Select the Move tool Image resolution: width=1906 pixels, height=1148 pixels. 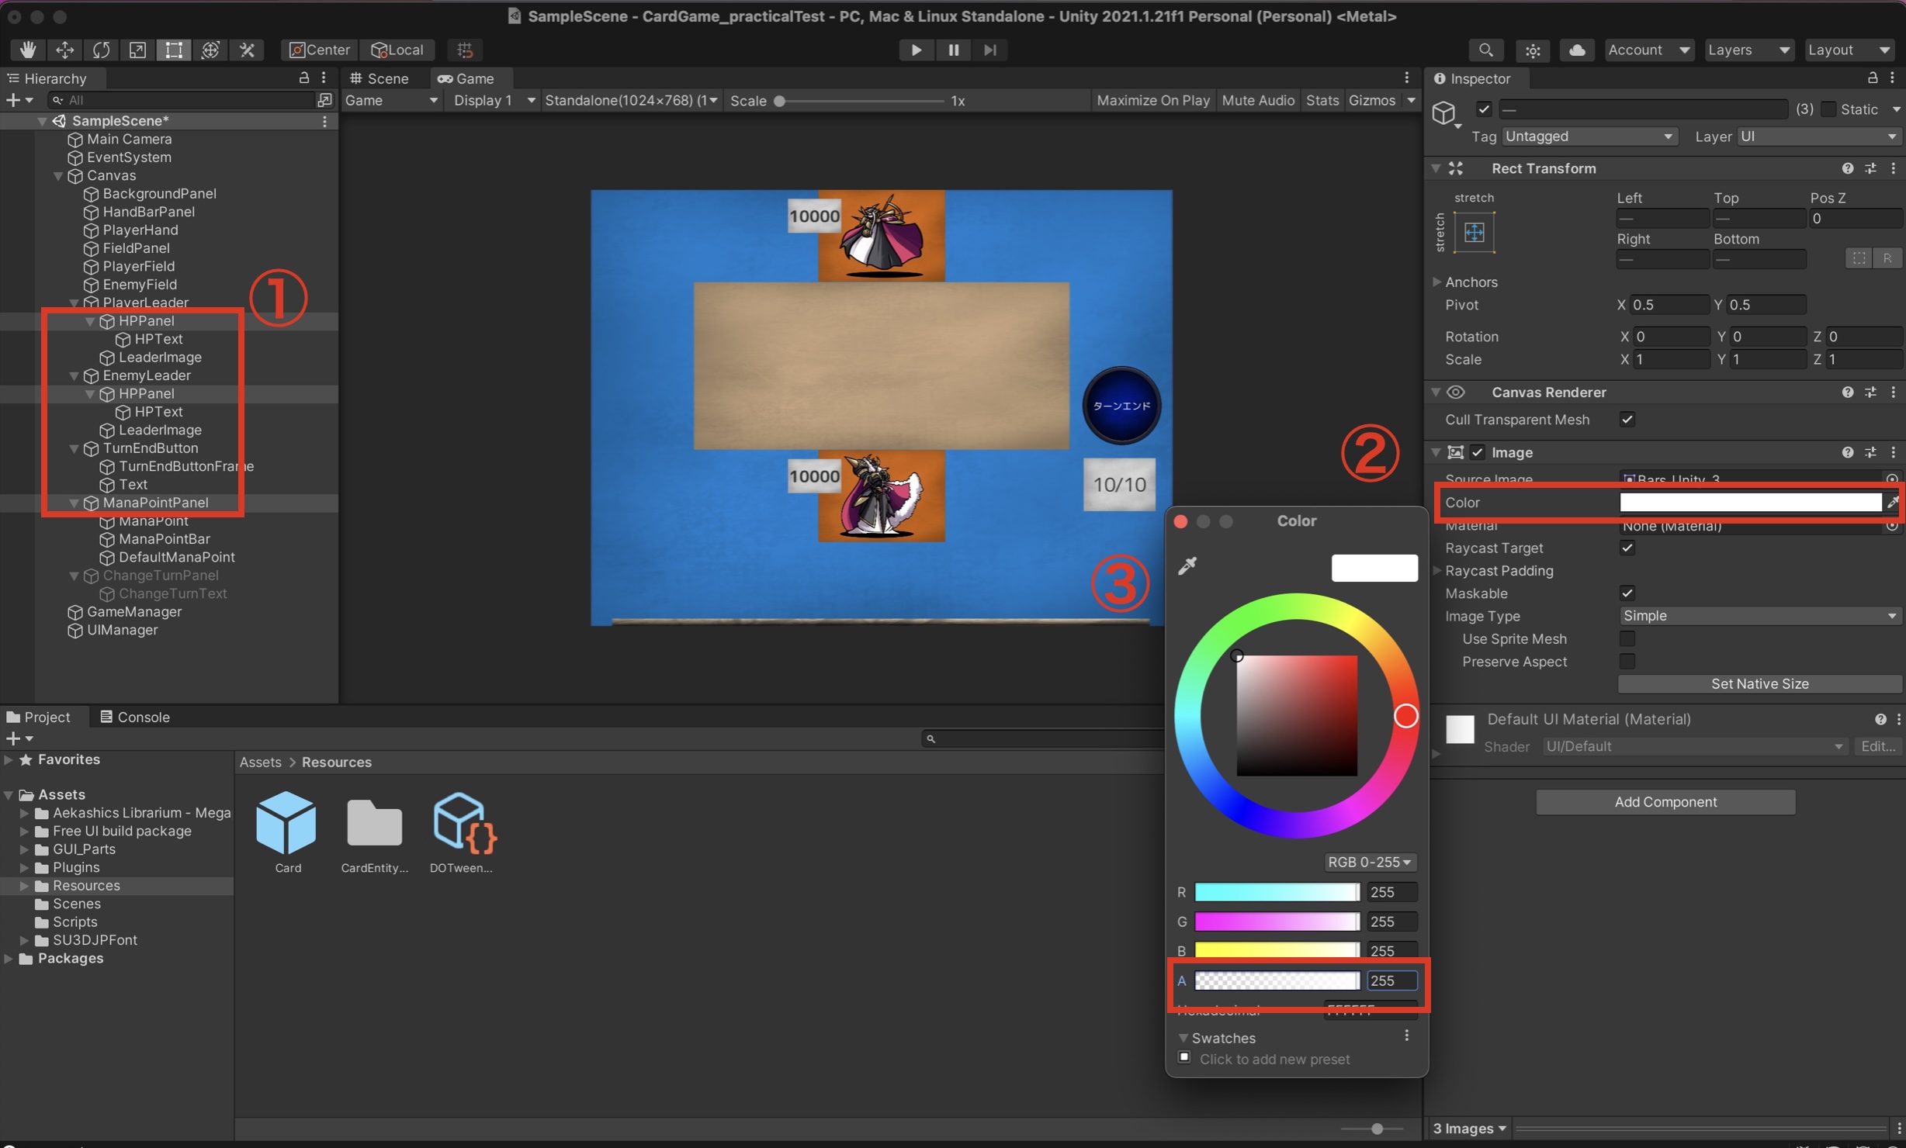(x=64, y=50)
